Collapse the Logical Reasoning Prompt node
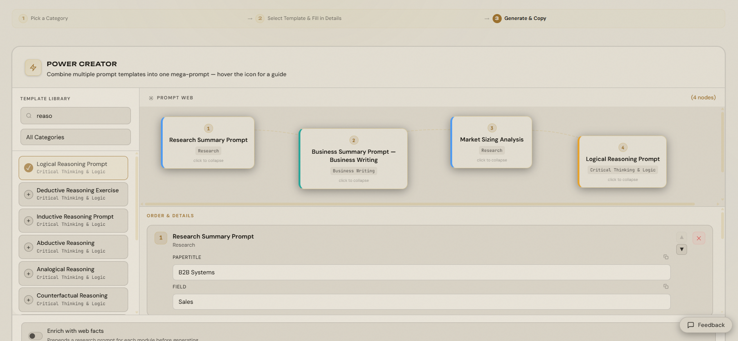 623,180
